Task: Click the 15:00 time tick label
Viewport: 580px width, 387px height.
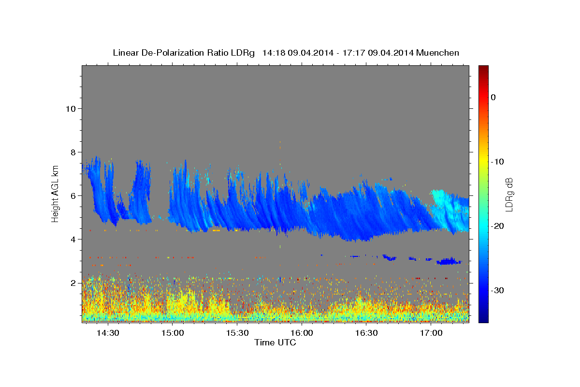Action: pos(173,333)
